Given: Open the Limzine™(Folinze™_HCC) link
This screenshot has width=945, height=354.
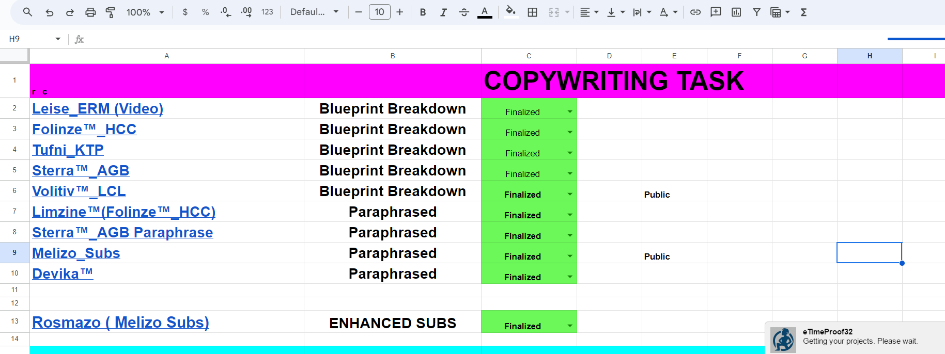Looking at the screenshot, I should [x=124, y=212].
